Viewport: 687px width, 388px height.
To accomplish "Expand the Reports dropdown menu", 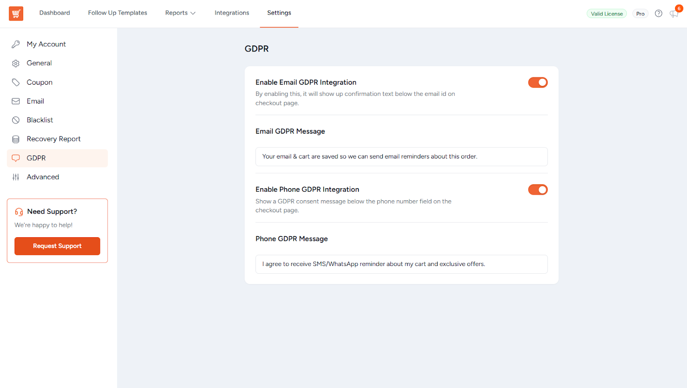I will (180, 13).
